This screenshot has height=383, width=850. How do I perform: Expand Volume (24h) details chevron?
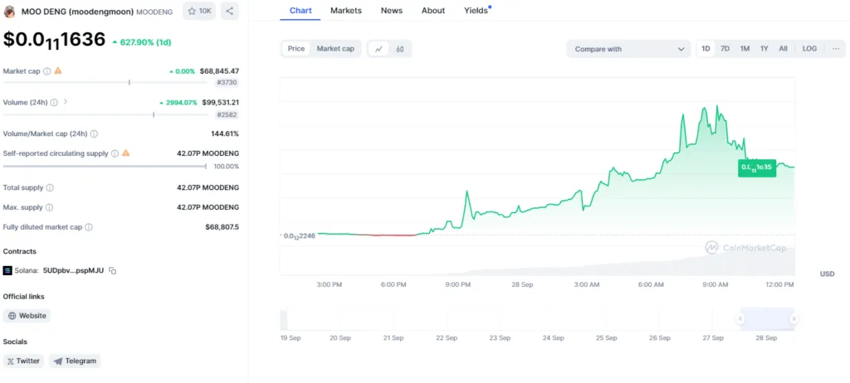pos(66,101)
